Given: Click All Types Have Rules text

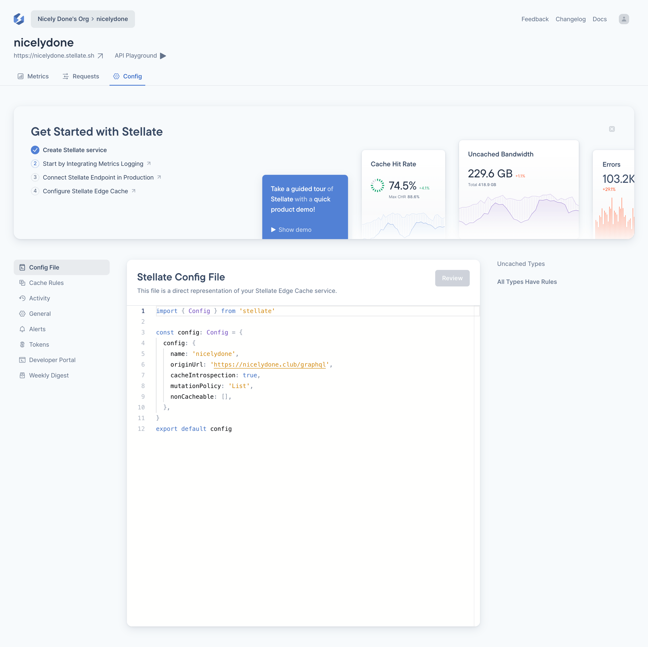Looking at the screenshot, I should tap(527, 282).
